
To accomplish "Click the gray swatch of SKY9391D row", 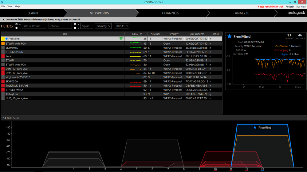I will 3,48.
